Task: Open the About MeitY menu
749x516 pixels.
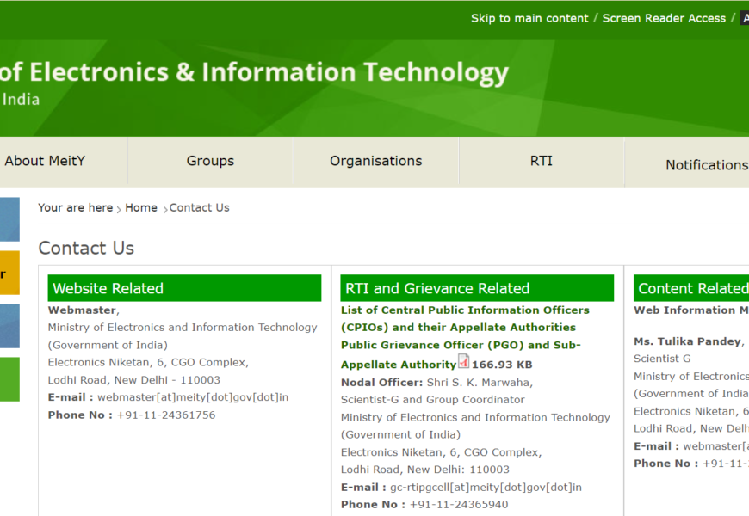Action: click(x=45, y=161)
